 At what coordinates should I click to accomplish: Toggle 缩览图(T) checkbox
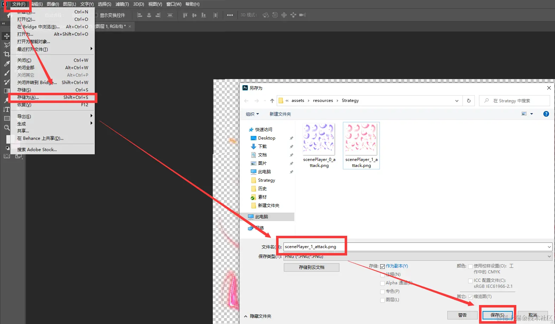[470, 297]
